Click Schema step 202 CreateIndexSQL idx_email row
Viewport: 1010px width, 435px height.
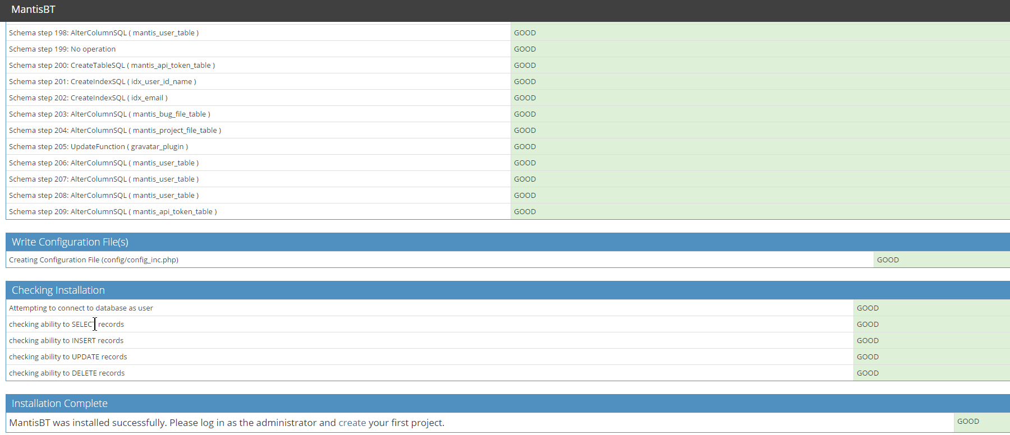point(88,98)
